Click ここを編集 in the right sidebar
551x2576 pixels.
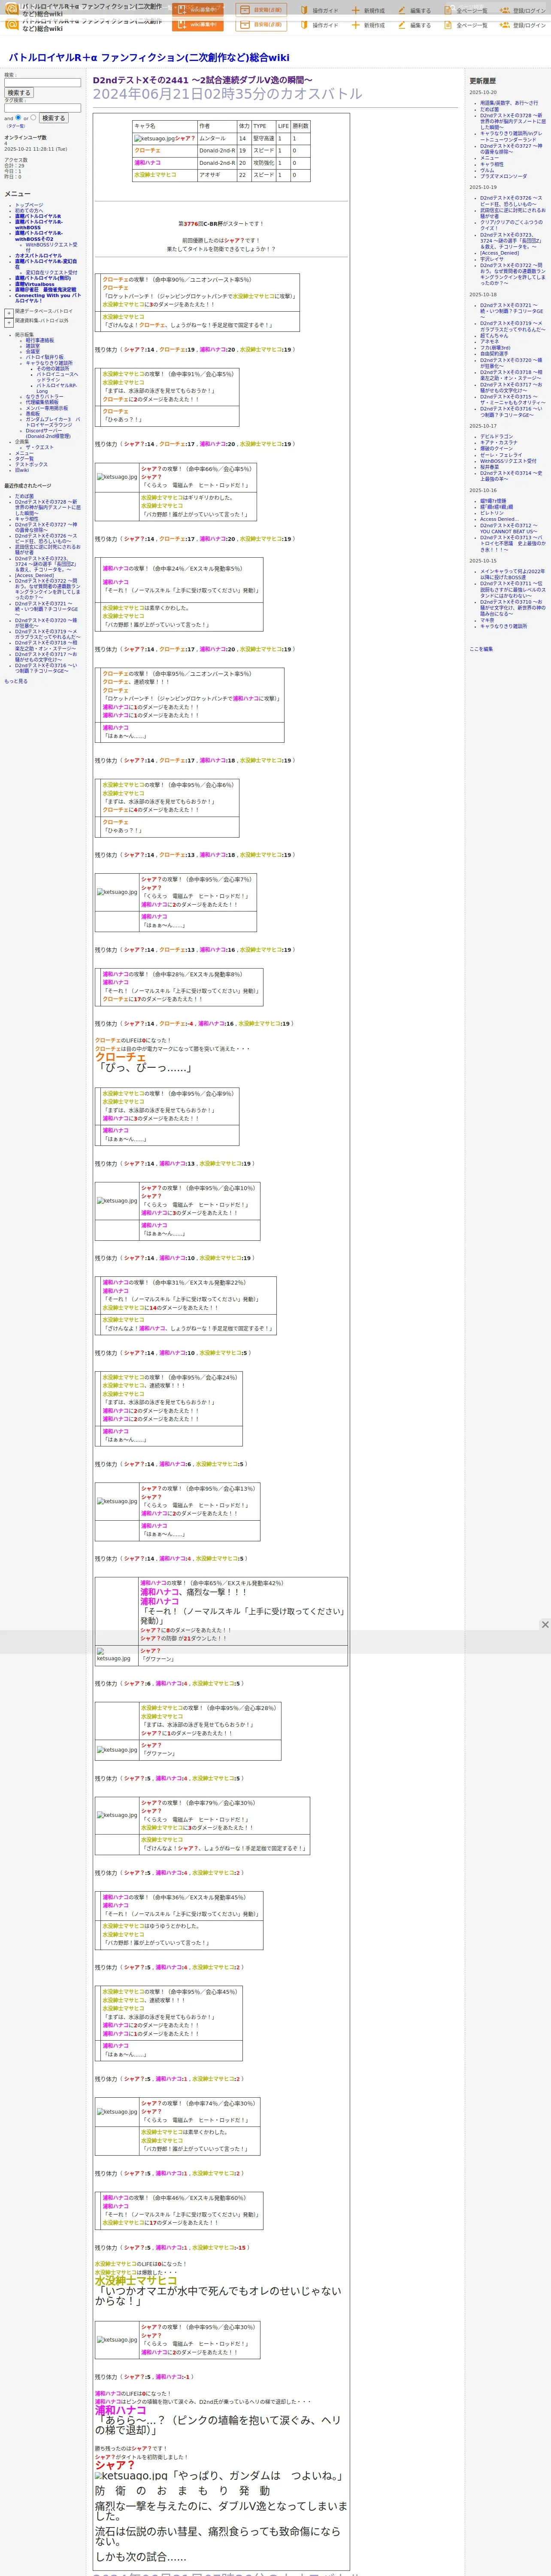(x=481, y=649)
